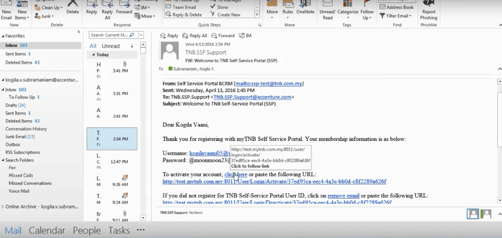Click the reading pane scrollbar down arrow
The width and height of the screenshot is (502, 238).
pos(500,200)
